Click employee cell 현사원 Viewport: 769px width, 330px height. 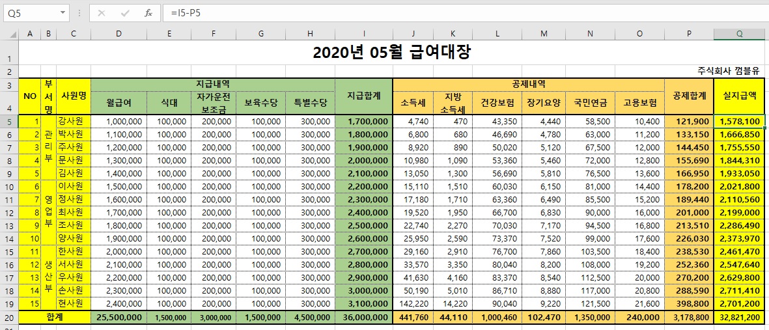73,303
